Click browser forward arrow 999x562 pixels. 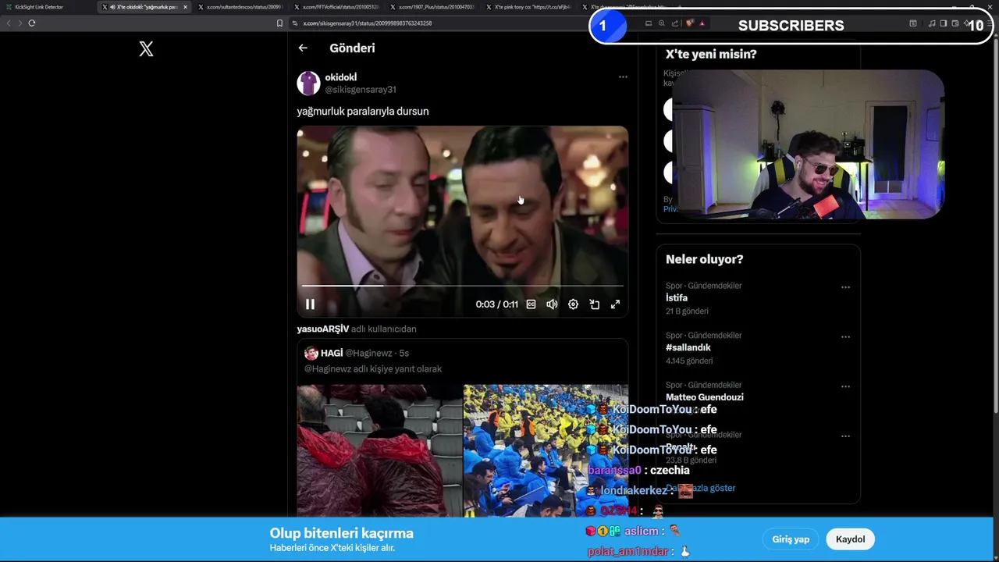coord(20,23)
